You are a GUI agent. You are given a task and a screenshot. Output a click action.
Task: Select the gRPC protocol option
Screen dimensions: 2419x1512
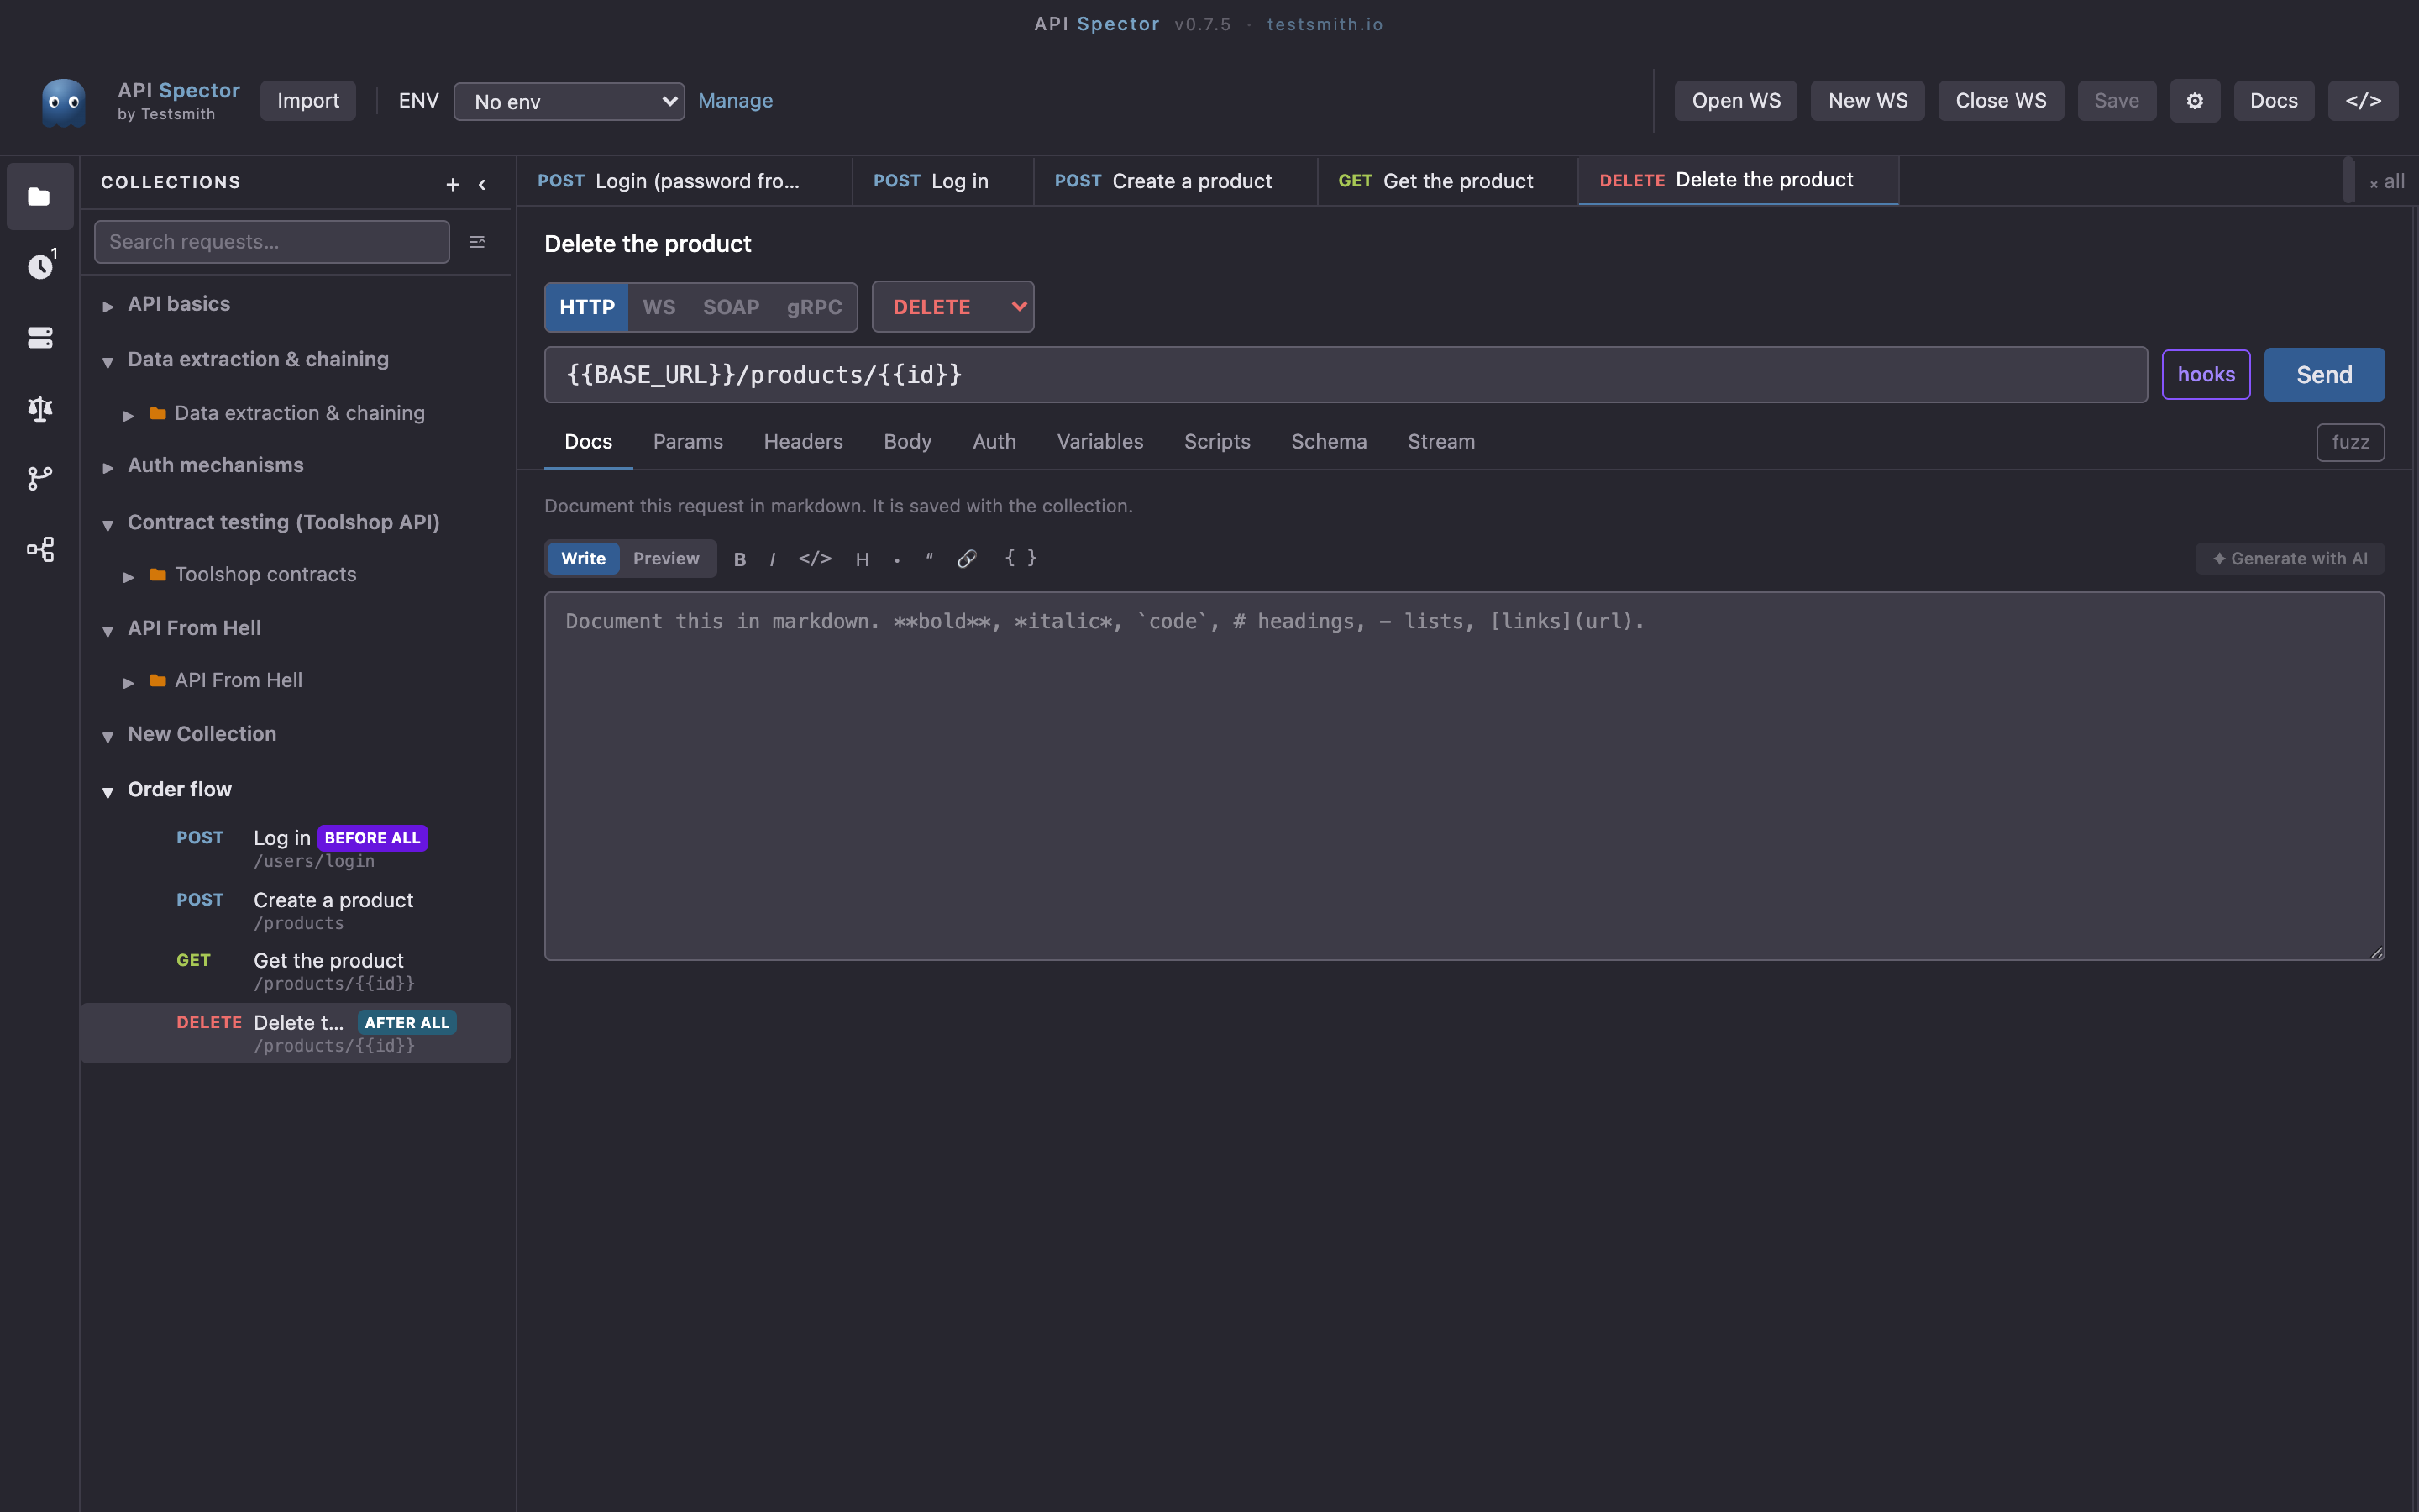click(x=814, y=307)
